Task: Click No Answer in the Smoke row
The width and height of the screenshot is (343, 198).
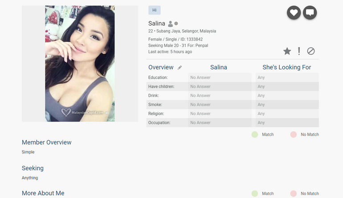Action: 200,105
